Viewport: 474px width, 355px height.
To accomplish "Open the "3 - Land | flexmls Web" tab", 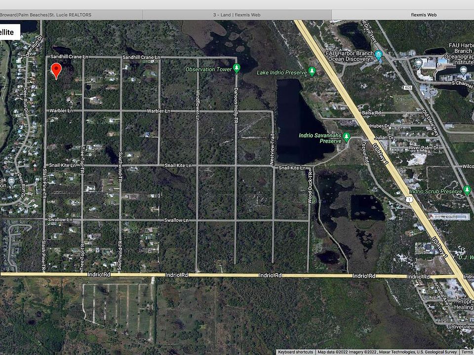I will [x=237, y=15].
